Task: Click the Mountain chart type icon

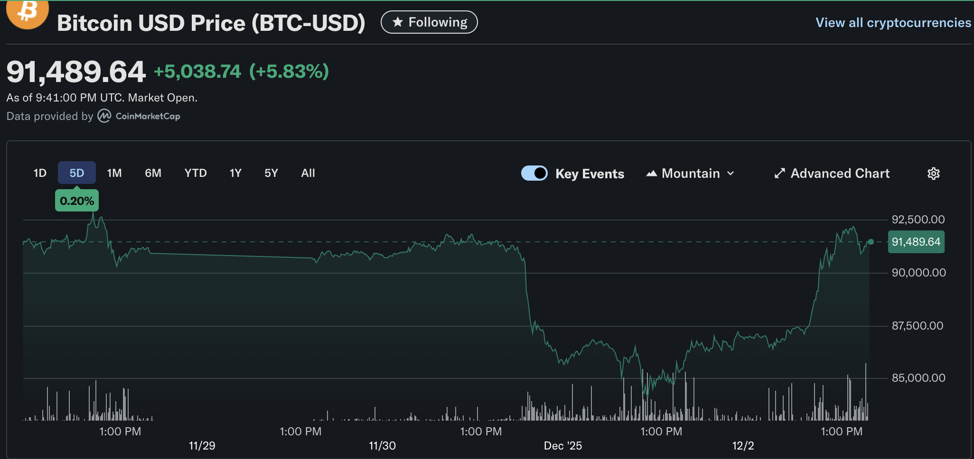Action: tap(652, 174)
